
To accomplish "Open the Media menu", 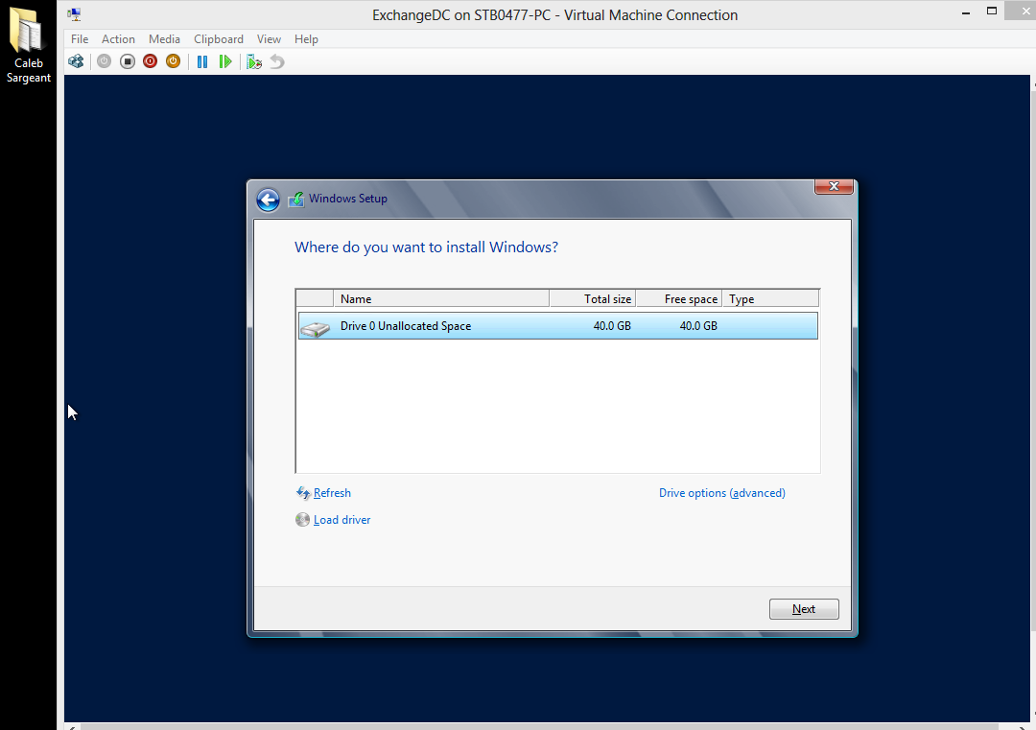I will coord(165,39).
